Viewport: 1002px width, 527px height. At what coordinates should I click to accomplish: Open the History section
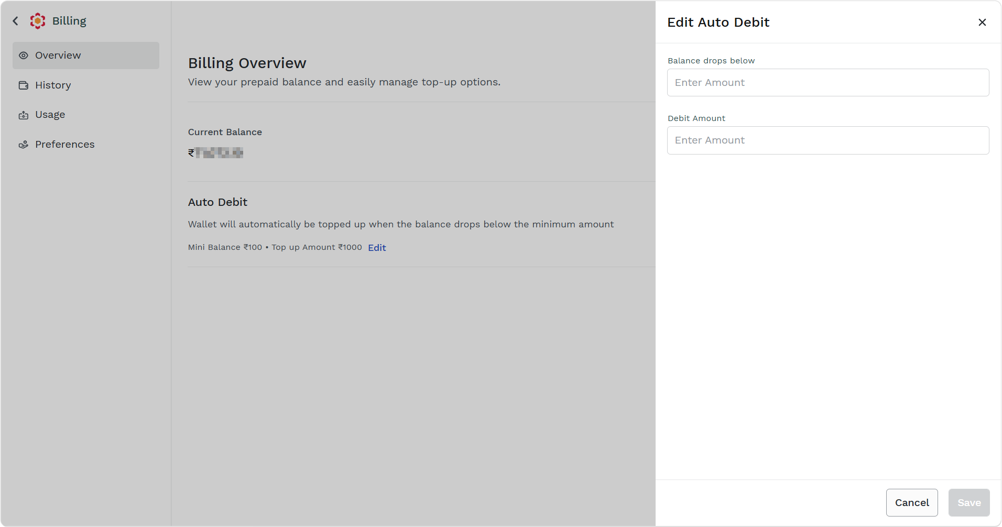(86, 85)
